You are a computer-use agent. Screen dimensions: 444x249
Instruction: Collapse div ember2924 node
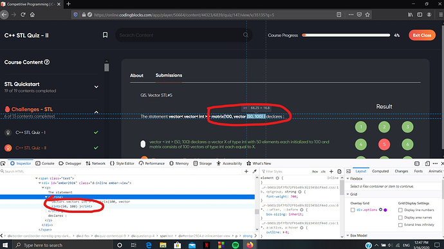pyautogui.click(x=40, y=183)
